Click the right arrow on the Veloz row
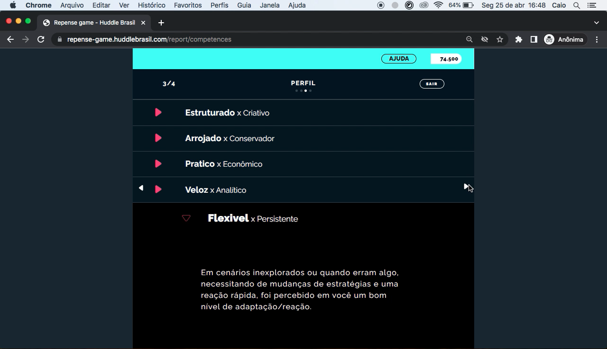 pos(467,186)
